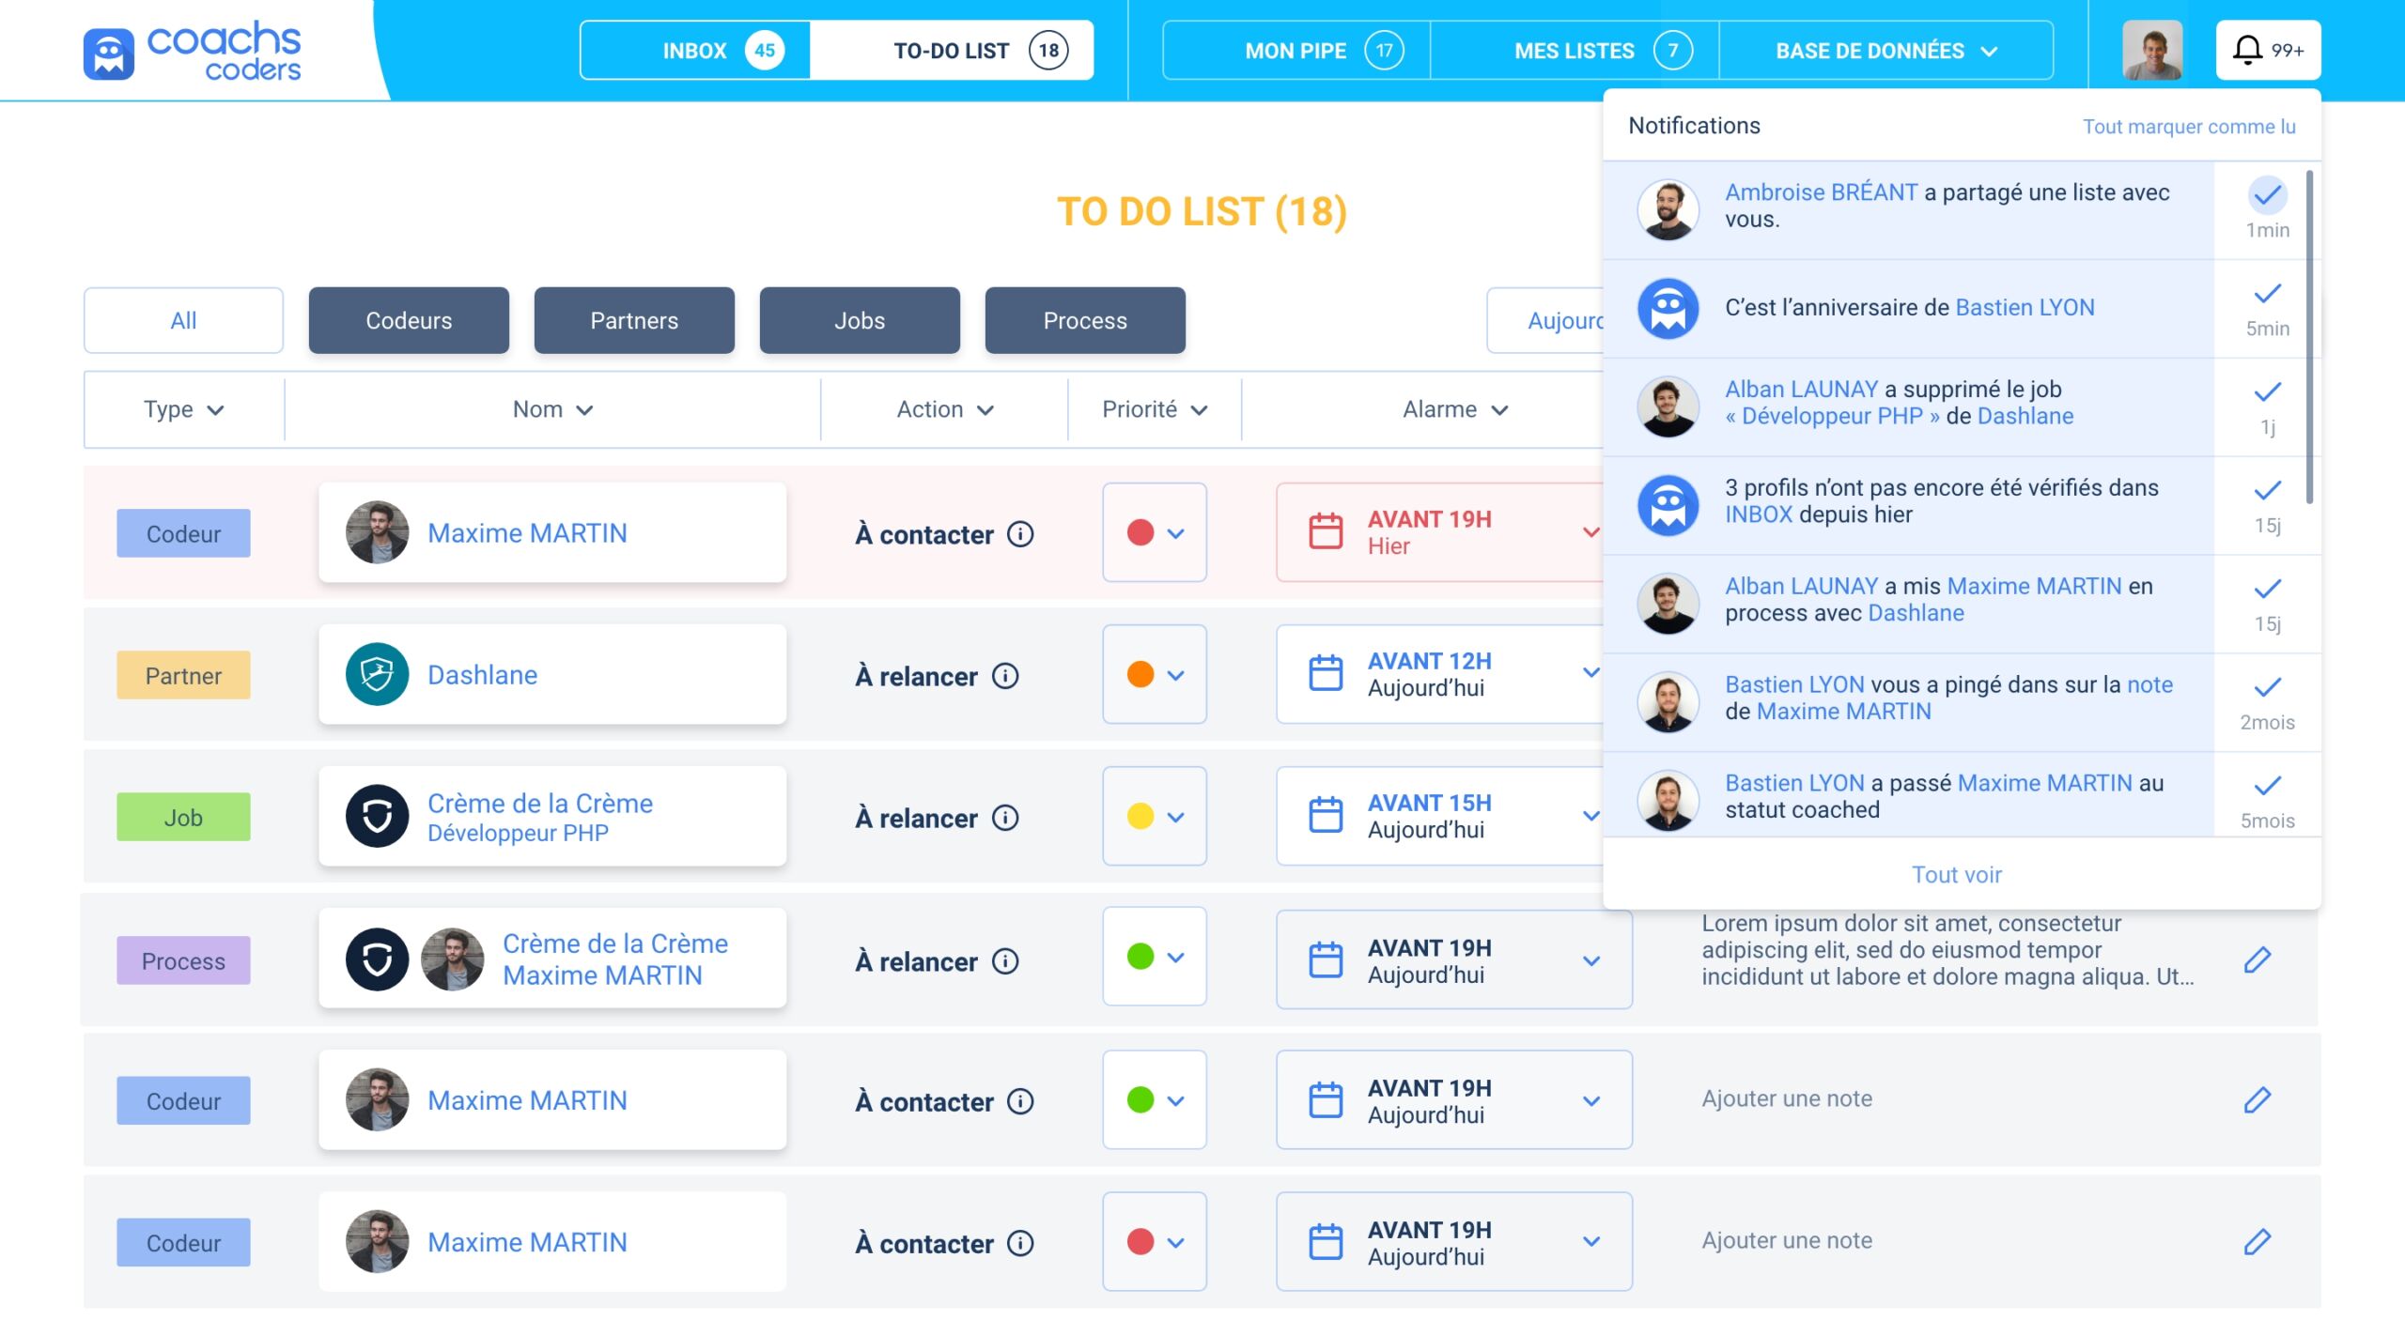Open the Type column filter dropdown
Image resolution: width=2405 pixels, height=1335 pixels.
point(183,410)
